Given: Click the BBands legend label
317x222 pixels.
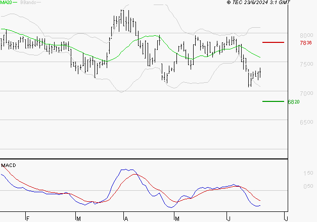Looking at the screenshot, I should tap(28, 3).
